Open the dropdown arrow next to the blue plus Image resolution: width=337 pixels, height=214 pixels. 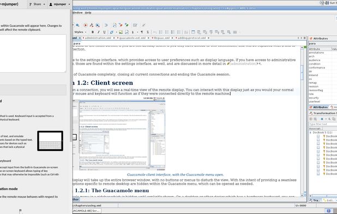pos(326,119)
